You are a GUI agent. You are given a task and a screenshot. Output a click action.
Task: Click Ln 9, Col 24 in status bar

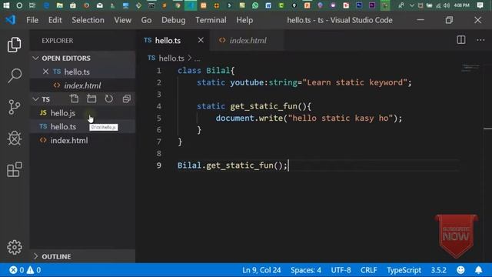coord(261,270)
